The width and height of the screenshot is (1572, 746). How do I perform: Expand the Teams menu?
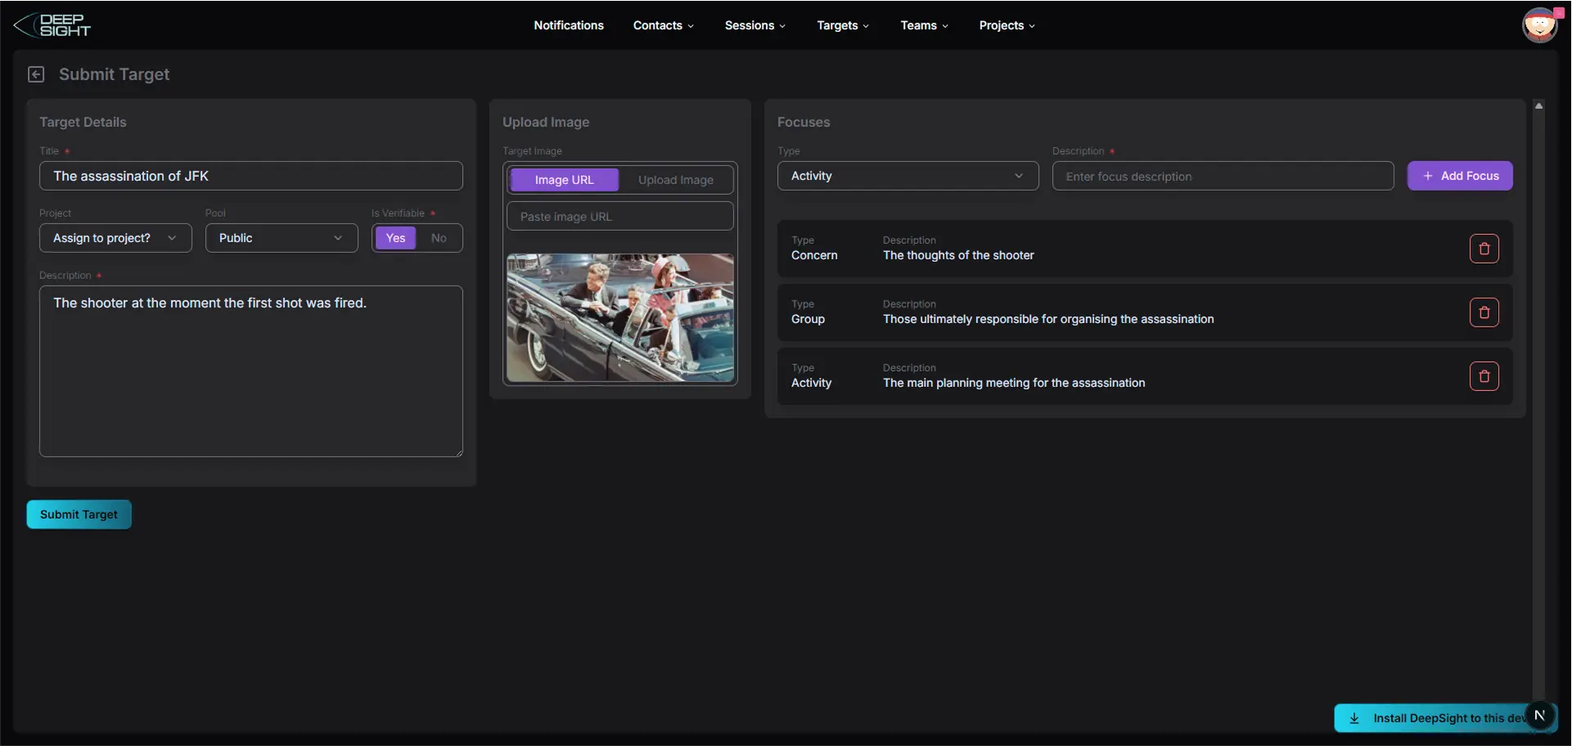point(924,25)
